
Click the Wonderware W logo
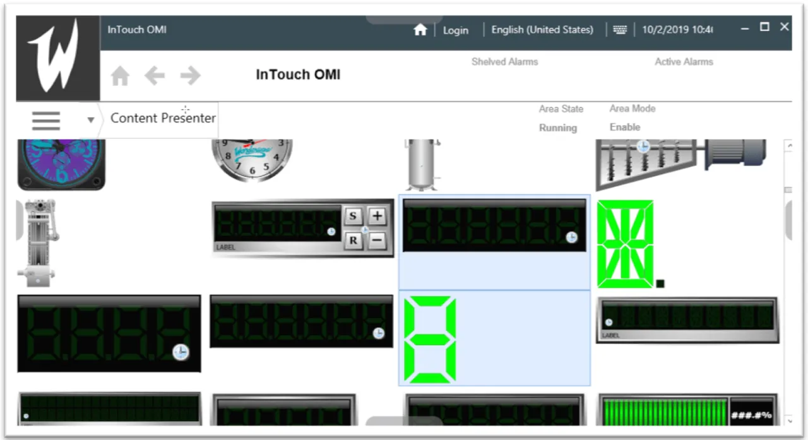coord(57,58)
